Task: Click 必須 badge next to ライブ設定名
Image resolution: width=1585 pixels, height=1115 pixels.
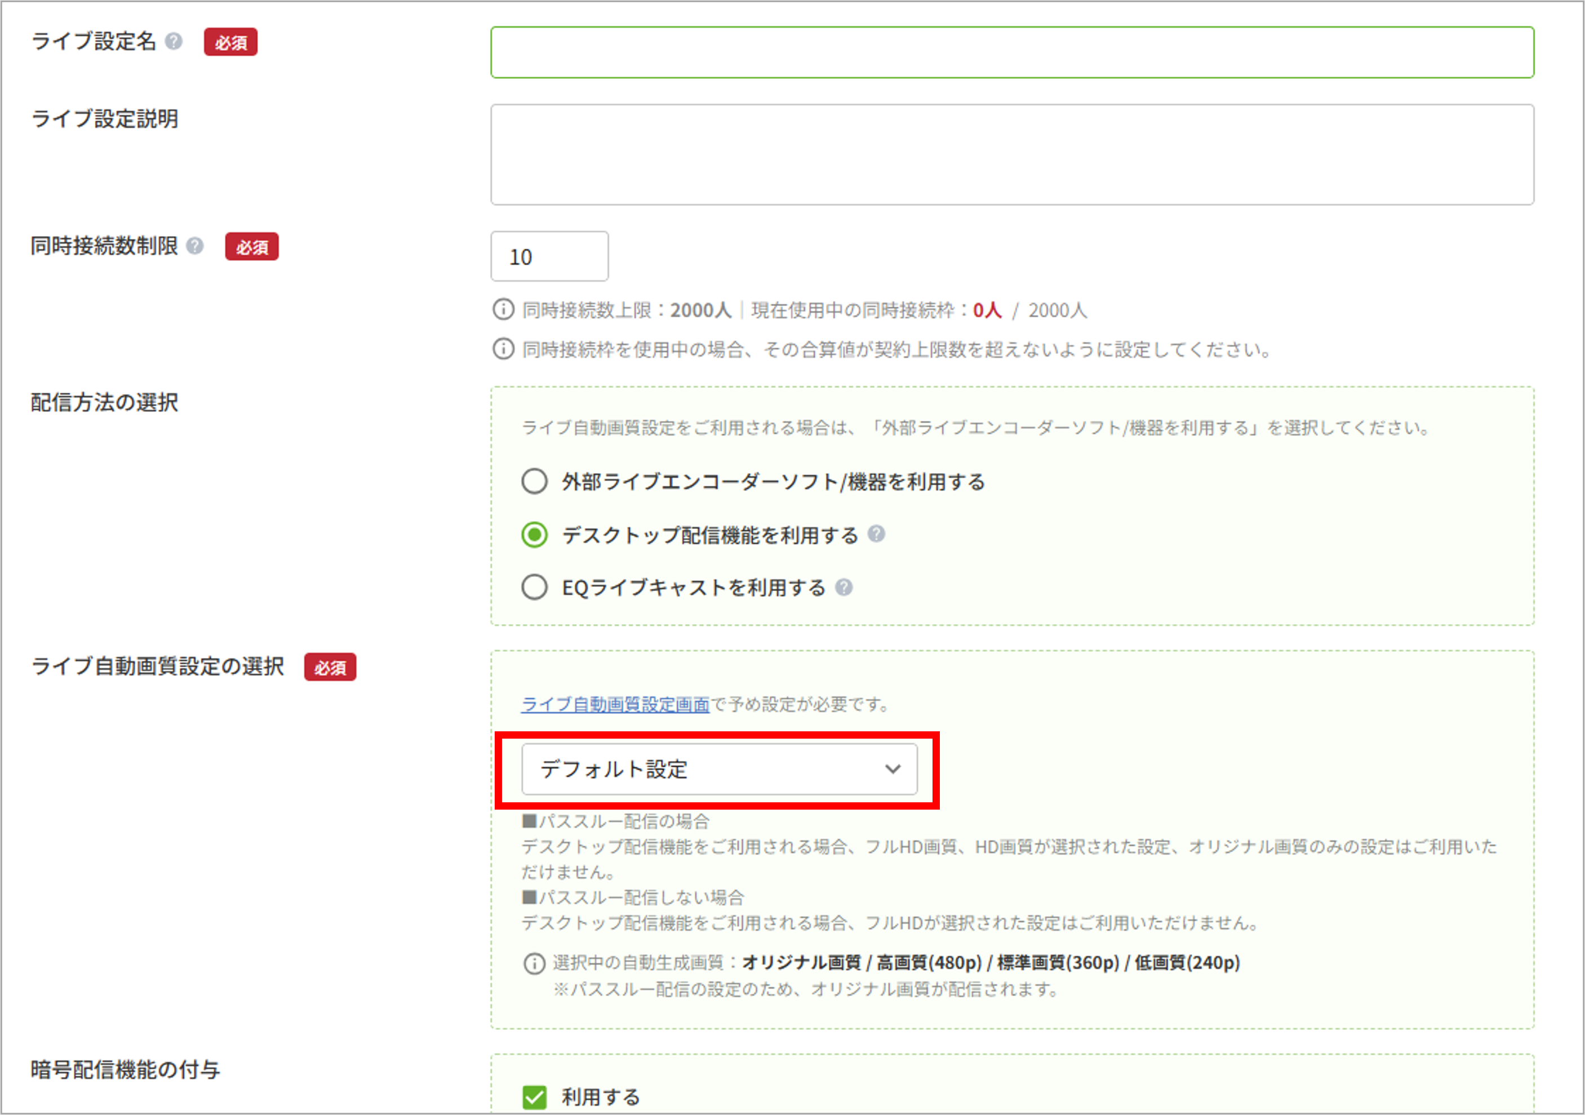Action: 230,42
